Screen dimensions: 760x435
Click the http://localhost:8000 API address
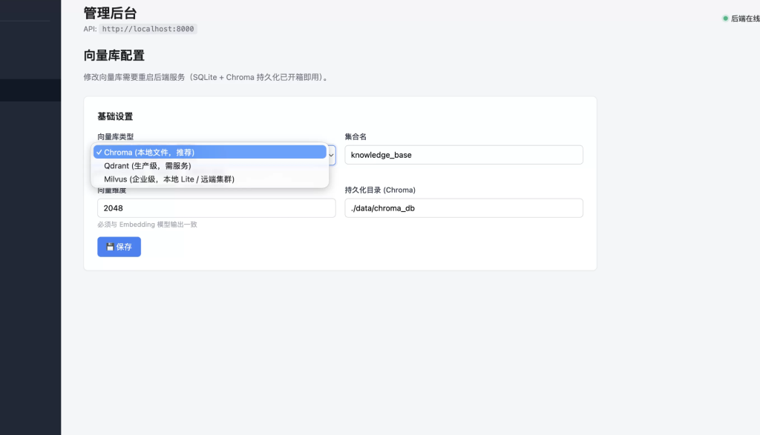point(148,29)
